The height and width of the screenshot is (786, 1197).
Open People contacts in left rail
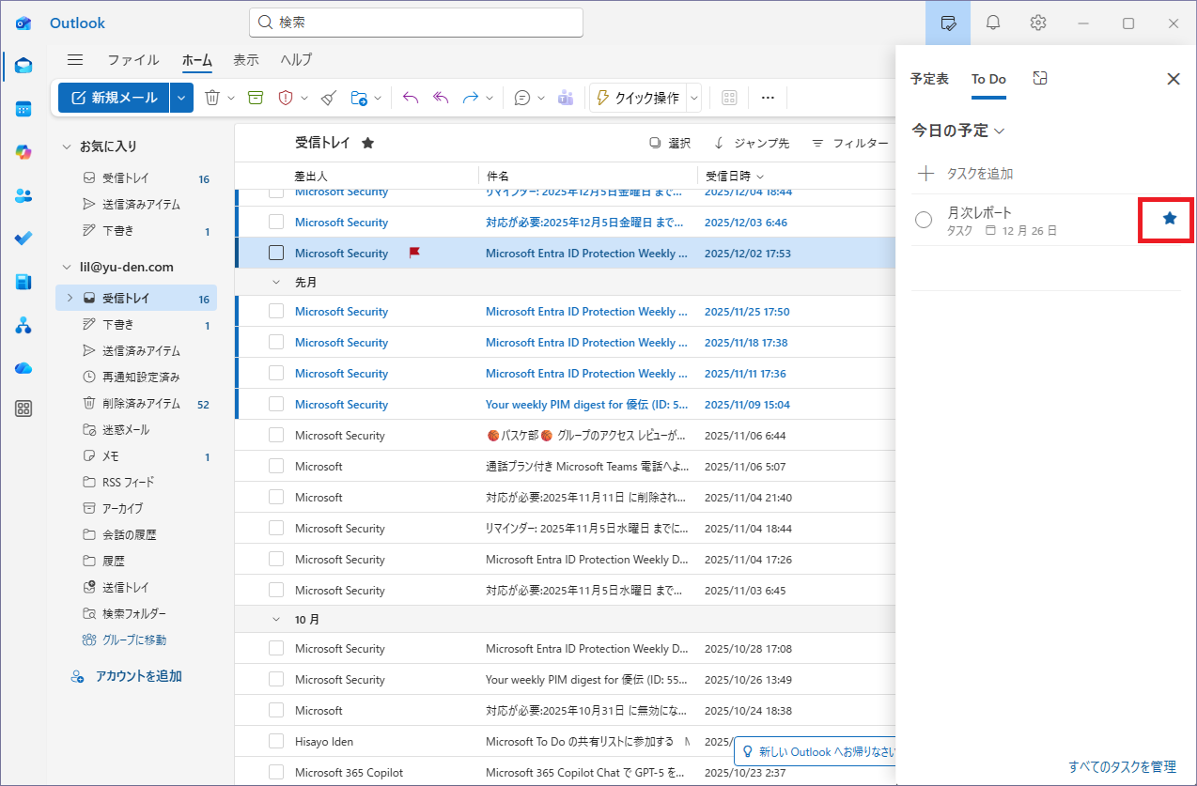coord(23,195)
